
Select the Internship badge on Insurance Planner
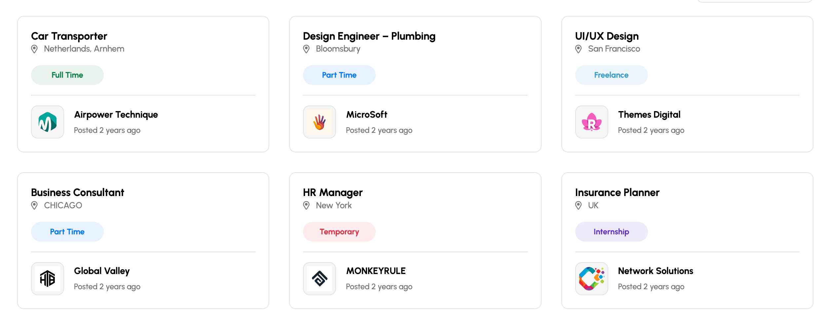coord(611,231)
